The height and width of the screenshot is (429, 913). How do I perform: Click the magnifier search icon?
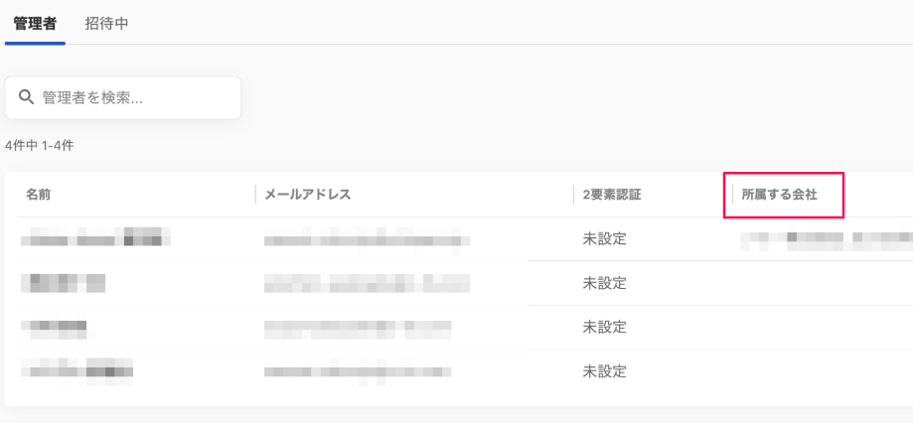point(26,97)
